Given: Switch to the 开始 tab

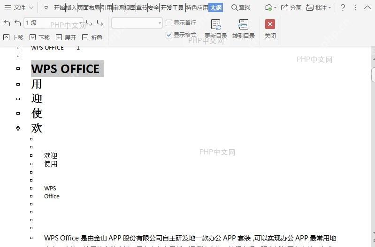Looking at the screenshot, I should [59, 8].
